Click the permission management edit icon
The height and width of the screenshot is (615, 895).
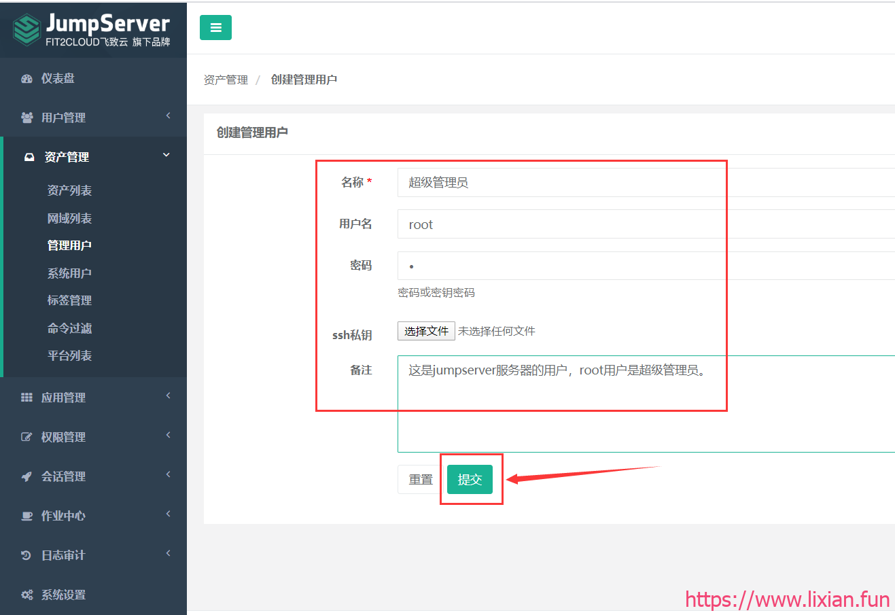pyautogui.click(x=27, y=437)
